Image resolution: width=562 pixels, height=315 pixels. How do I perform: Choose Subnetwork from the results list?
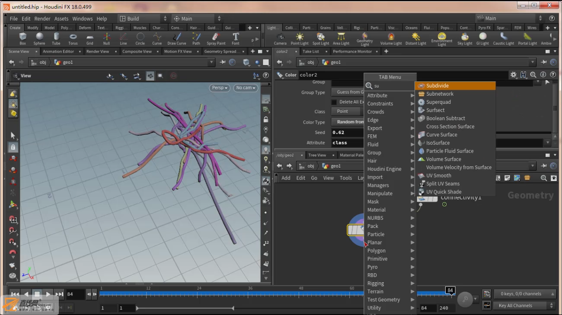[455, 94]
